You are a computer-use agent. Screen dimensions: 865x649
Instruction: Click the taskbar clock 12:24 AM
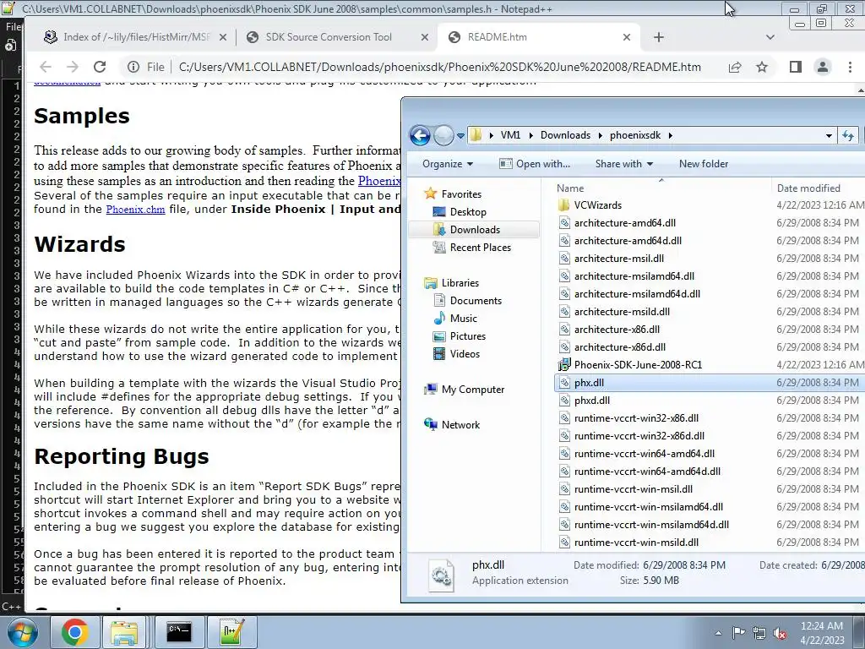821,626
